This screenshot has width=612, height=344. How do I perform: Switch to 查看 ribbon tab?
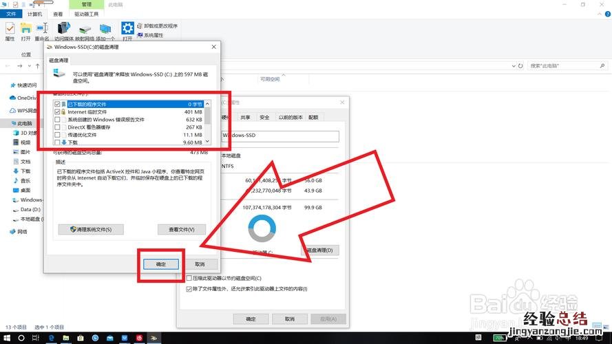click(58, 13)
